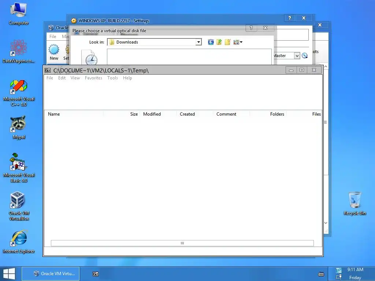Open the 7-Zip View menu
This screenshot has height=281, width=375.
coord(75,78)
